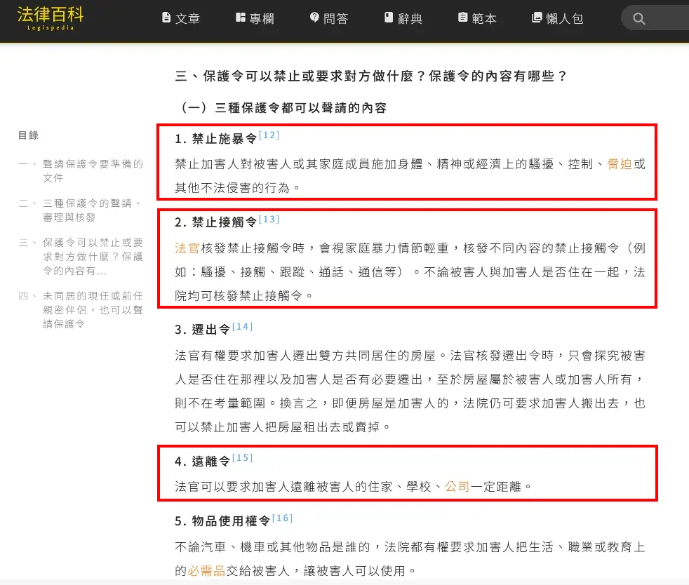Click the 文章 document icon in navbar
The height and width of the screenshot is (585, 689).
click(166, 18)
